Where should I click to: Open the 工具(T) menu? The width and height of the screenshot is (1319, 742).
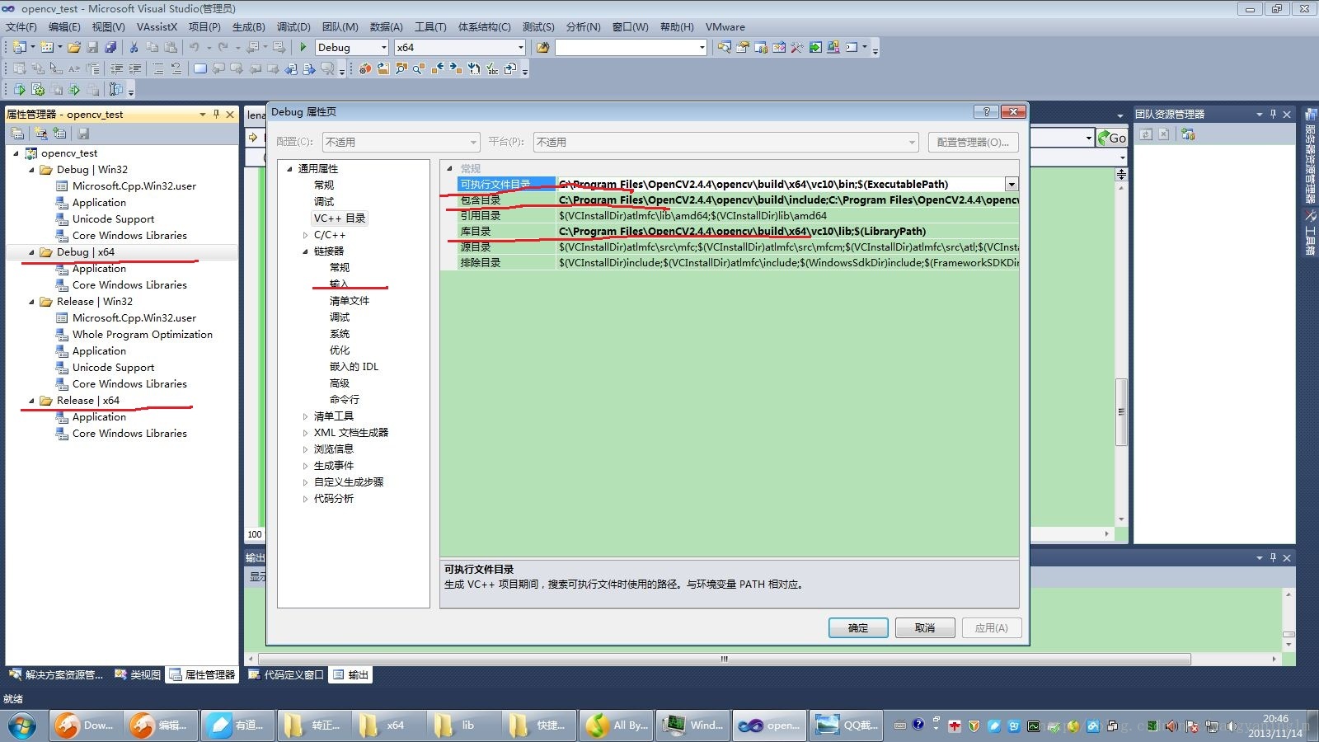point(430,26)
